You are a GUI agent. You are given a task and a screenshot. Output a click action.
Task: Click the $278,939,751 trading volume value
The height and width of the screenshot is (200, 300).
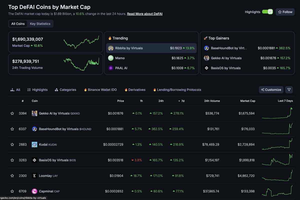point(25,61)
